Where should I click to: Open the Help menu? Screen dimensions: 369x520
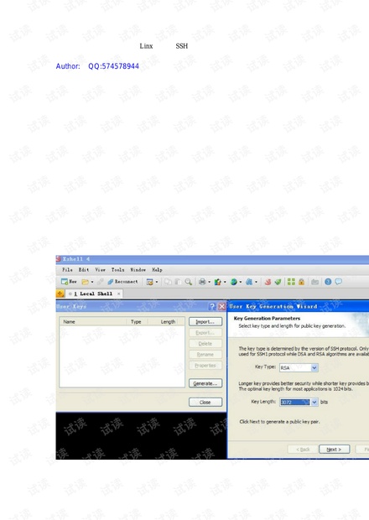(x=157, y=269)
